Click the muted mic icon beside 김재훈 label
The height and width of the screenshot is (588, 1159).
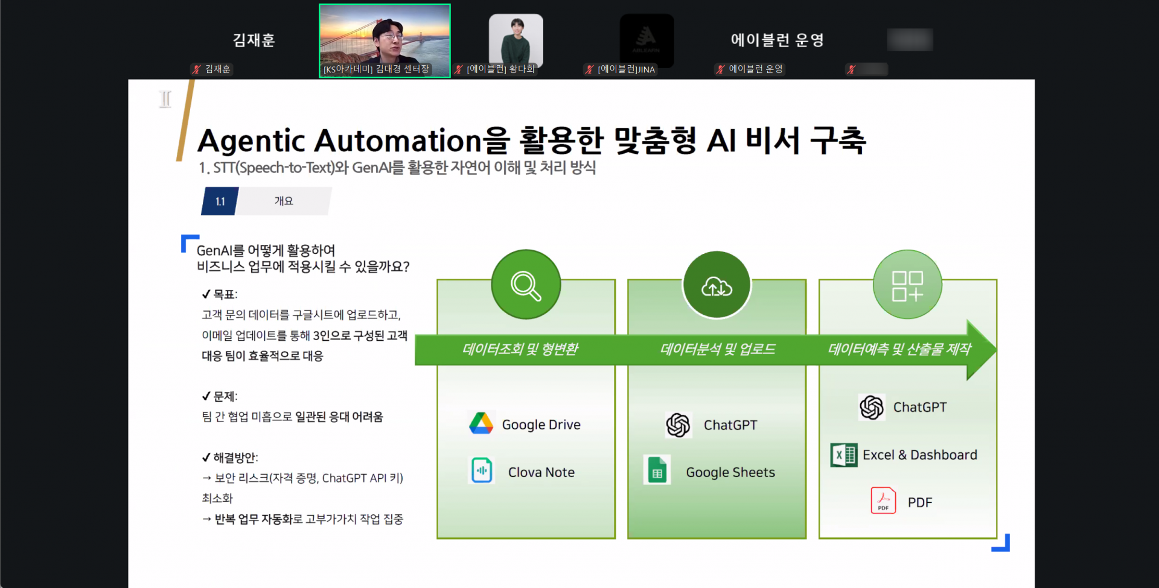click(x=196, y=69)
